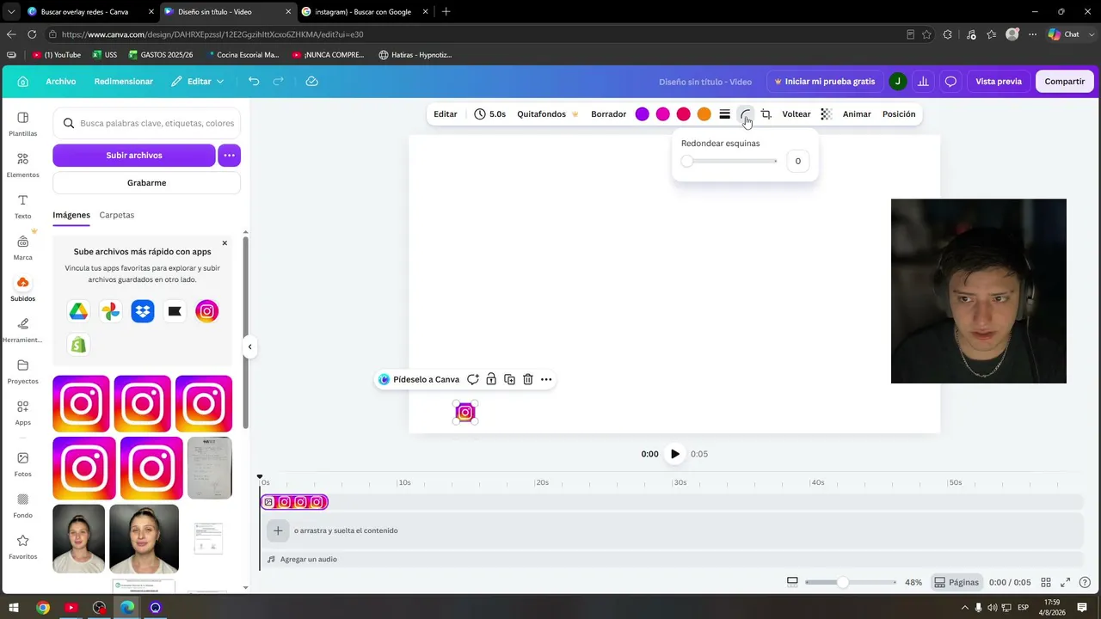Click the Redondear esquinas slider handle
Screen dimensions: 1101x619
[x=686, y=161]
